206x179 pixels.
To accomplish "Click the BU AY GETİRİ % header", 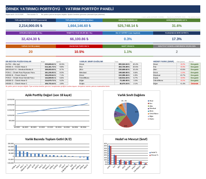I will (x=128, y=33).
